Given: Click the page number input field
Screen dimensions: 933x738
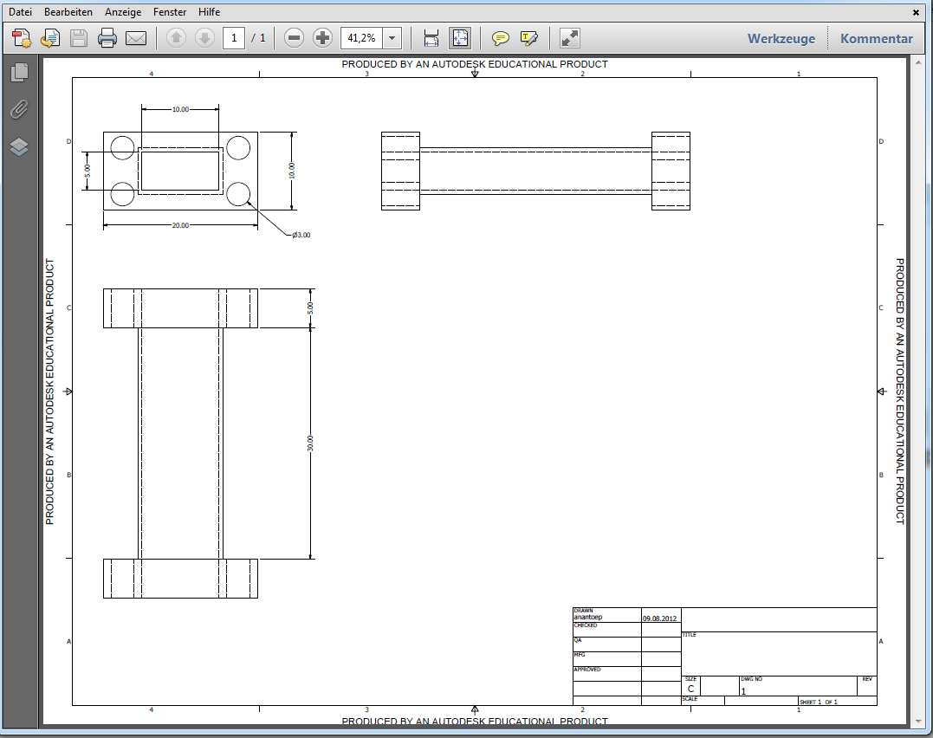Looking at the screenshot, I should [234, 38].
